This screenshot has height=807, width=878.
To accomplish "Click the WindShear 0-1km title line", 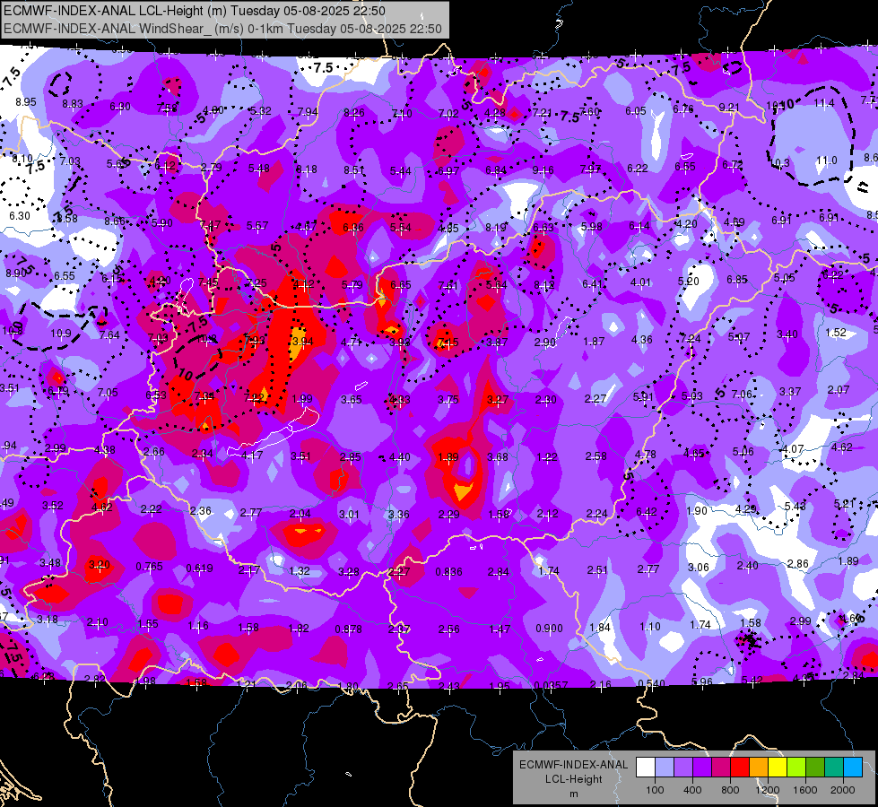I will 222,29.
